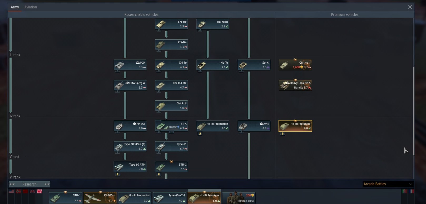This screenshot has height=204, width=426.
Task: Click the 'V rank' label
Action: 14,157
